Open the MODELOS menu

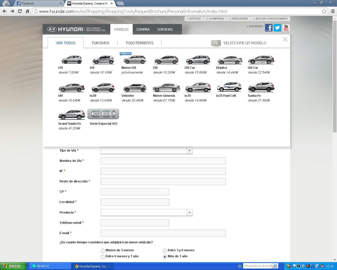tap(121, 29)
